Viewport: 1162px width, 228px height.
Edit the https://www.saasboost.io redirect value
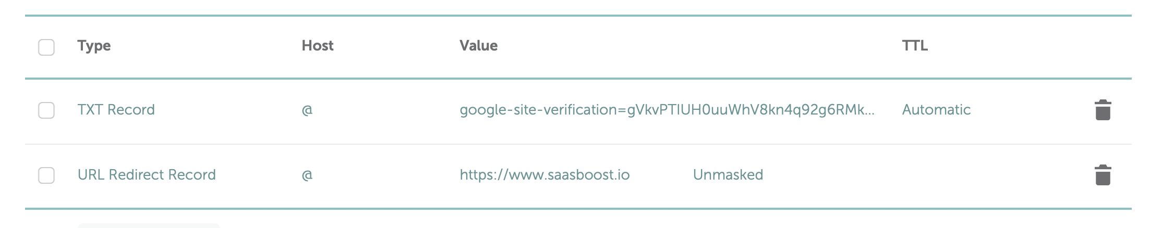click(544, 175)
